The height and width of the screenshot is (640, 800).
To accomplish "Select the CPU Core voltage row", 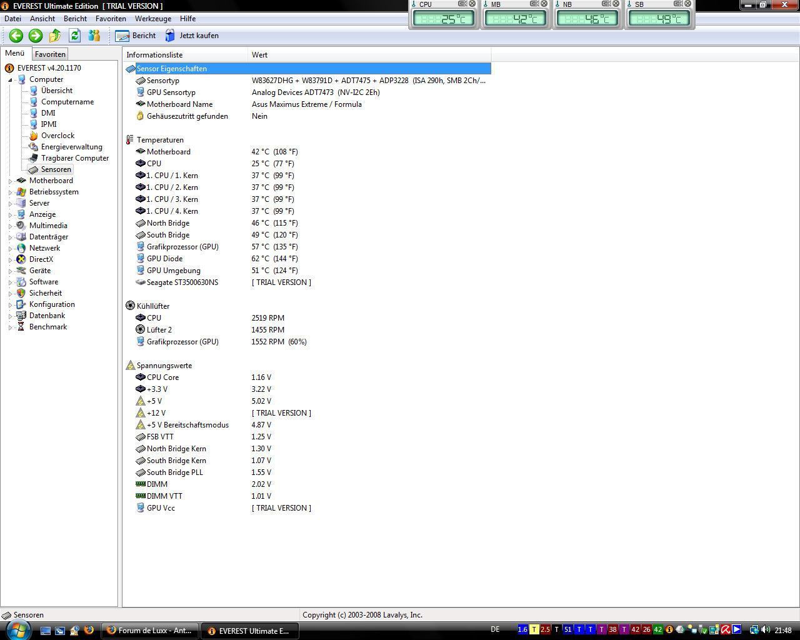I will click(307, 377).
